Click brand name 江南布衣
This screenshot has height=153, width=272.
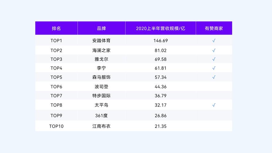[101, 126]
